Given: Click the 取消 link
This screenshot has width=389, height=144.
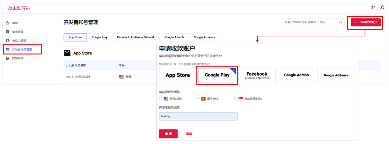Looking at the screenshot, I should tap(189, 134).
